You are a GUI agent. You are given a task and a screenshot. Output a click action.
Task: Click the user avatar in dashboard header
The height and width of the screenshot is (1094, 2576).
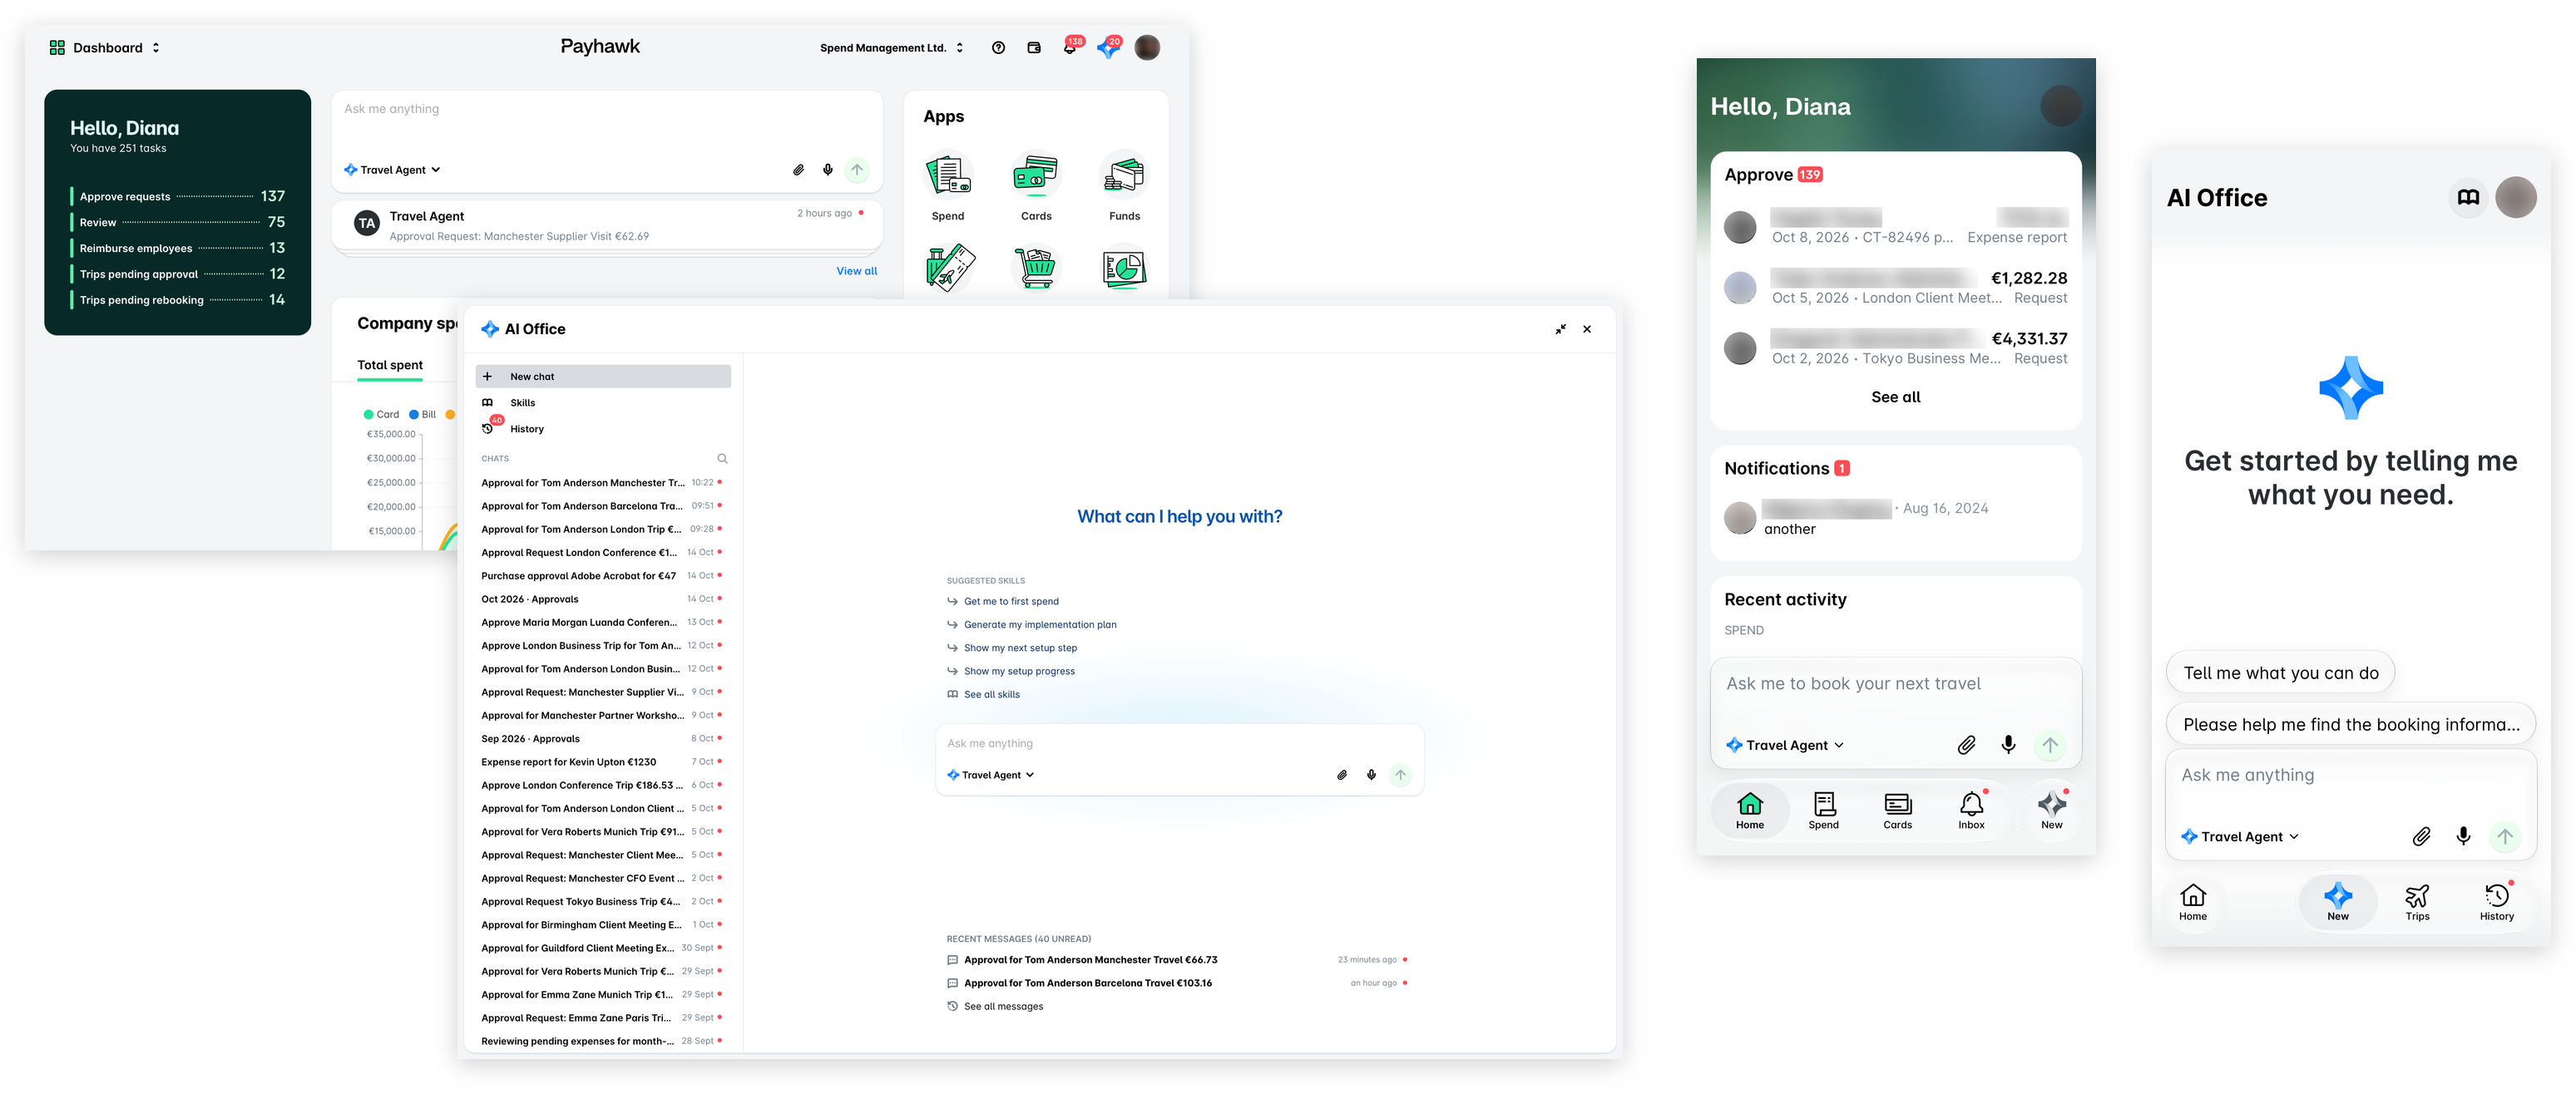(x=1147, y=48)
